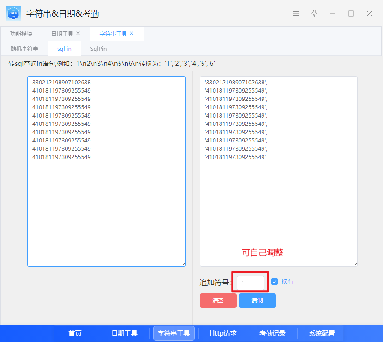Click the blue 复制 button
383x342 pixels.
(x=257, y=301)
